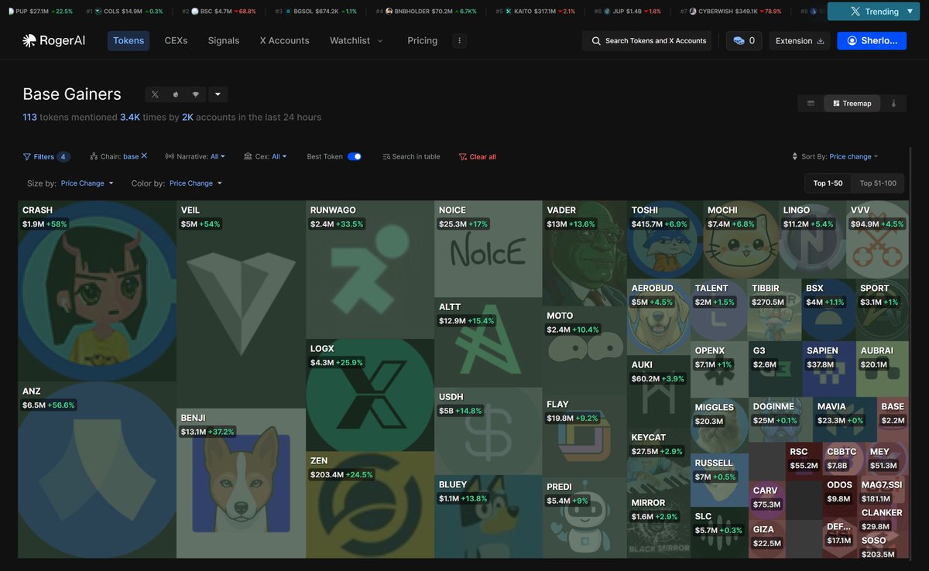This screenshot has height=571, width=929.
Task: Open the VEIL token tile
Action: pyautogui.click(x=241, y=304)
